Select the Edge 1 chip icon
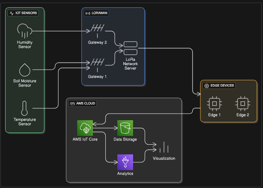 coord(215,103)
